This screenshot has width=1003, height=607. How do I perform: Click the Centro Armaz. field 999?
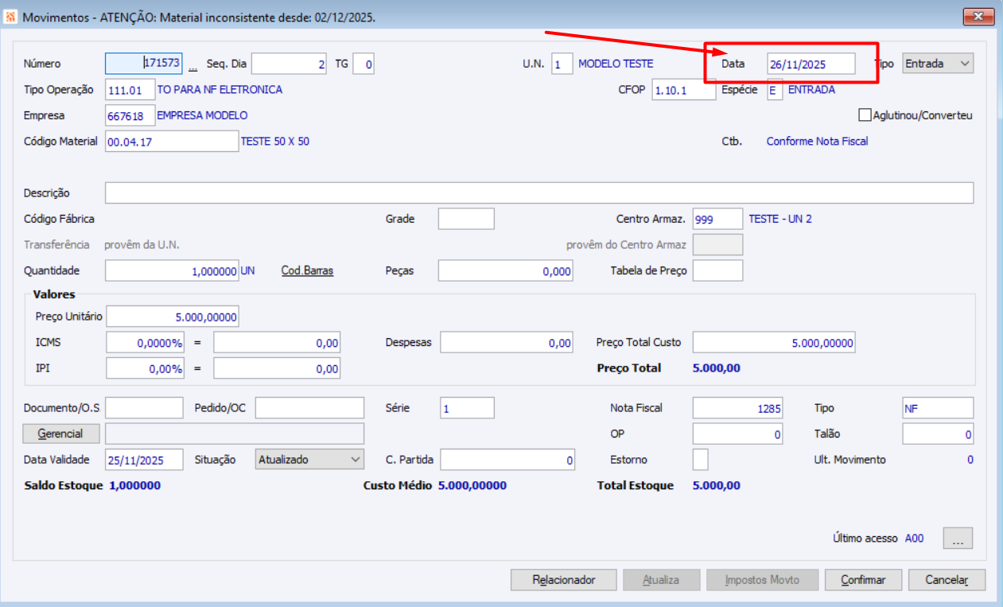tap(717, 218)
